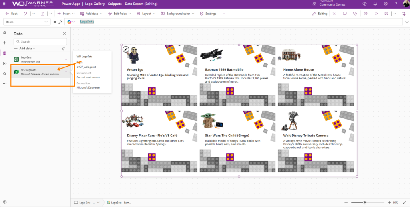
Task: Expand the save options dropdown arrow
Action: 394,14
